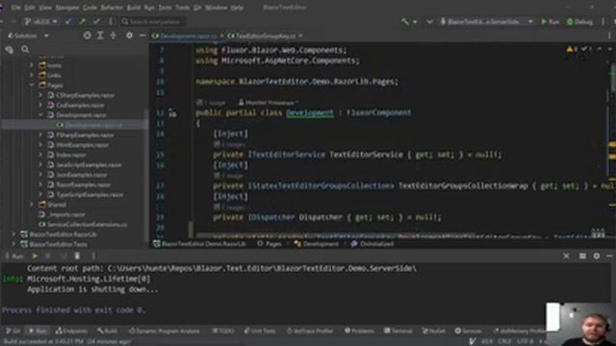The width and height of the screenshot is (616, 346).
Task: Open the Git tool window
Action: 13,331
